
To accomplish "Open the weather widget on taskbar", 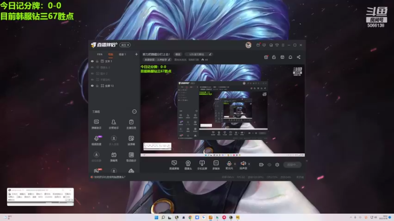I will point(7,217).
